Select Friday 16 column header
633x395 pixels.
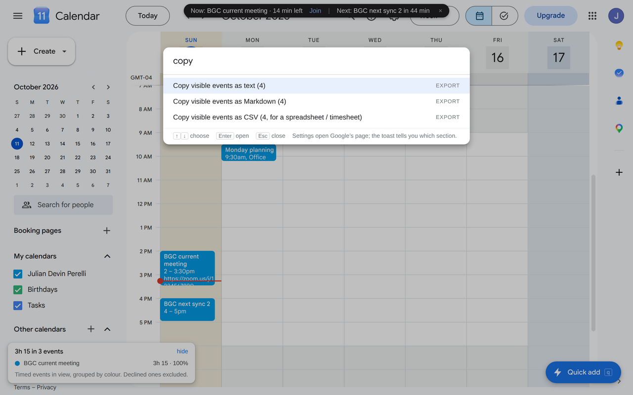click(x=497, y=57)
